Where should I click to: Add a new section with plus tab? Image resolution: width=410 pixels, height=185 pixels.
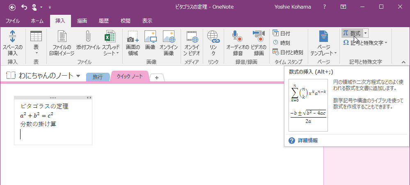(x=157, y=78)
